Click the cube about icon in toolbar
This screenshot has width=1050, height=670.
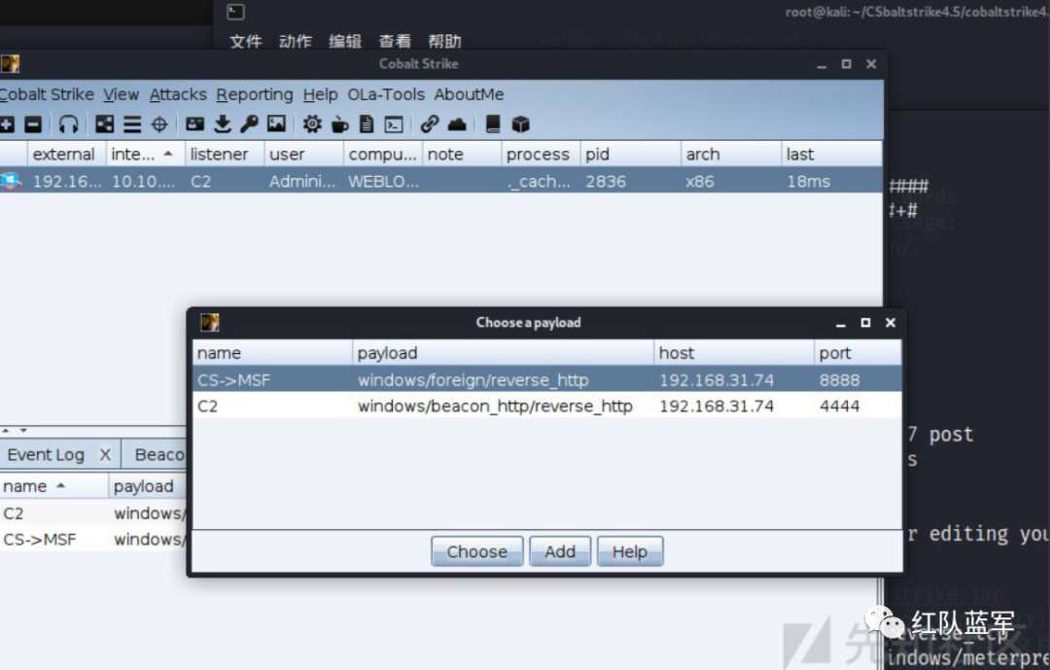point(520,123)
